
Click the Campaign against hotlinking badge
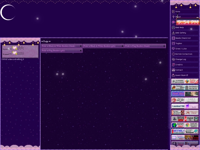click(x=178, y=87)
